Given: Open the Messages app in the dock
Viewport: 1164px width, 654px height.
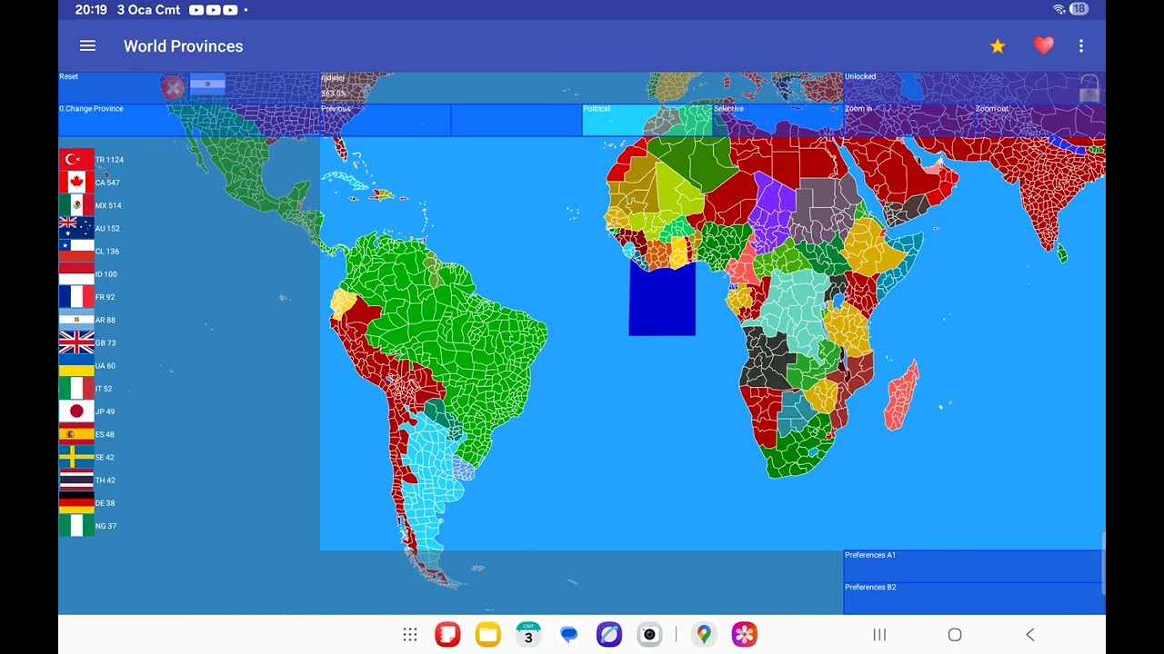Looking at the screenshot, I should pos(569,635).
